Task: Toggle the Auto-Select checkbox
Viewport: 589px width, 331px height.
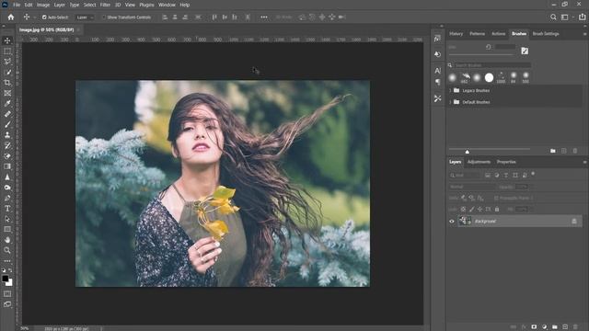Action: [x=44, y=17]
